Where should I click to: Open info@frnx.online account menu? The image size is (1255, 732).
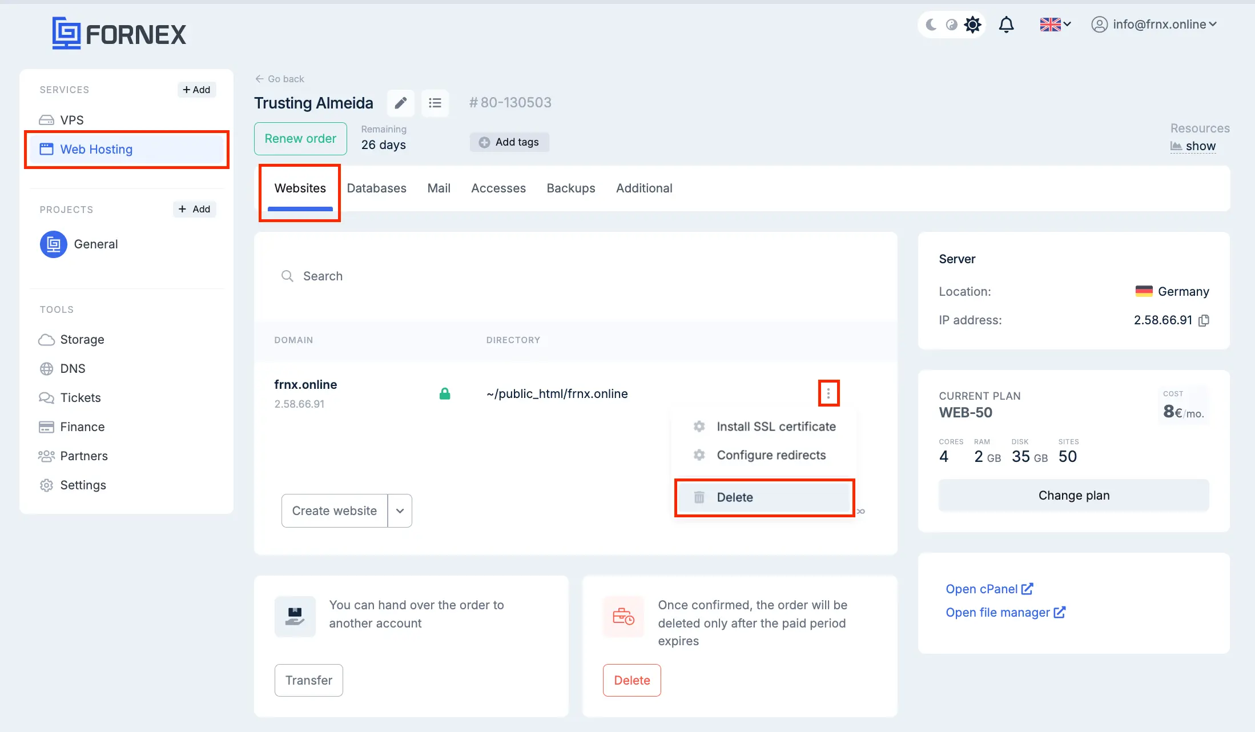click(x=1154, y=25)
